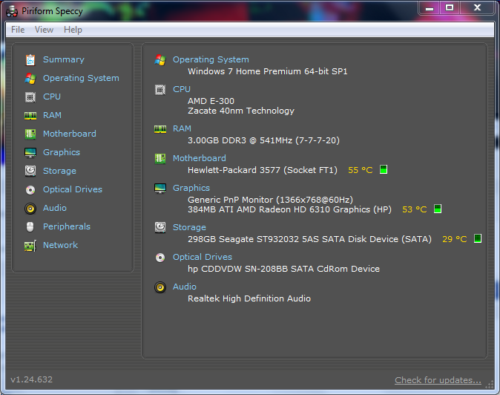
Task: Click the Windows flag icon beside sidebar Operating System
Action: pos(30,79)
